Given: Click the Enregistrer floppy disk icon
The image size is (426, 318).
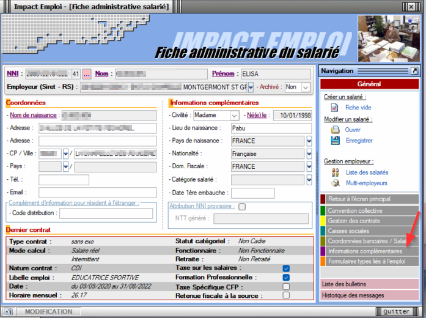Looking at the screenshot, I should [x=334, y=141].
